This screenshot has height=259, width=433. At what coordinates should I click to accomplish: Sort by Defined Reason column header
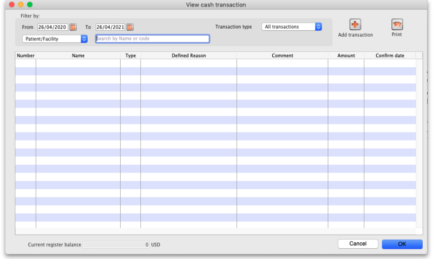[x=188, y=56]
